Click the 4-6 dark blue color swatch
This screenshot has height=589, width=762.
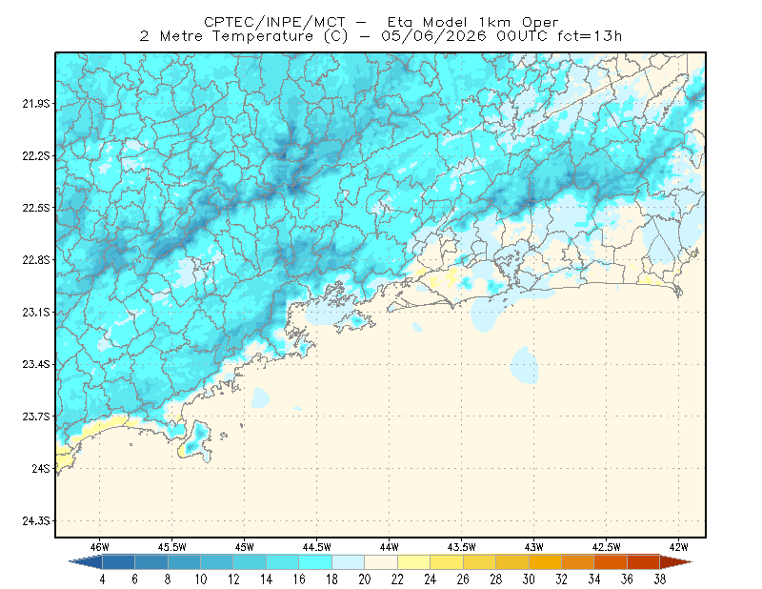point(118,562)
